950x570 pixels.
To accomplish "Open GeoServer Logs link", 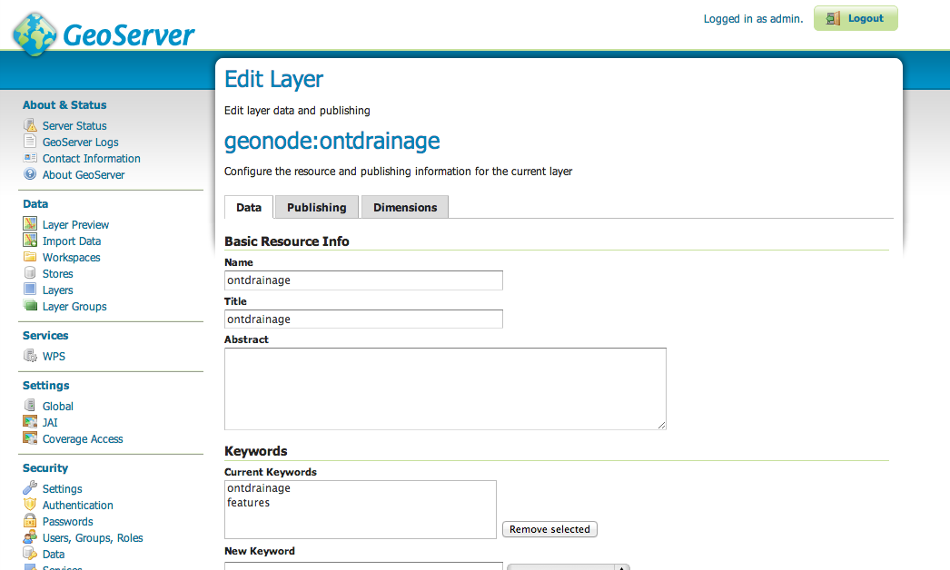I will coord(81,142).
